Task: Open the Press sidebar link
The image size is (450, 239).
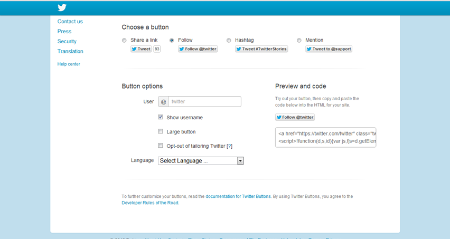Action: 64,31
